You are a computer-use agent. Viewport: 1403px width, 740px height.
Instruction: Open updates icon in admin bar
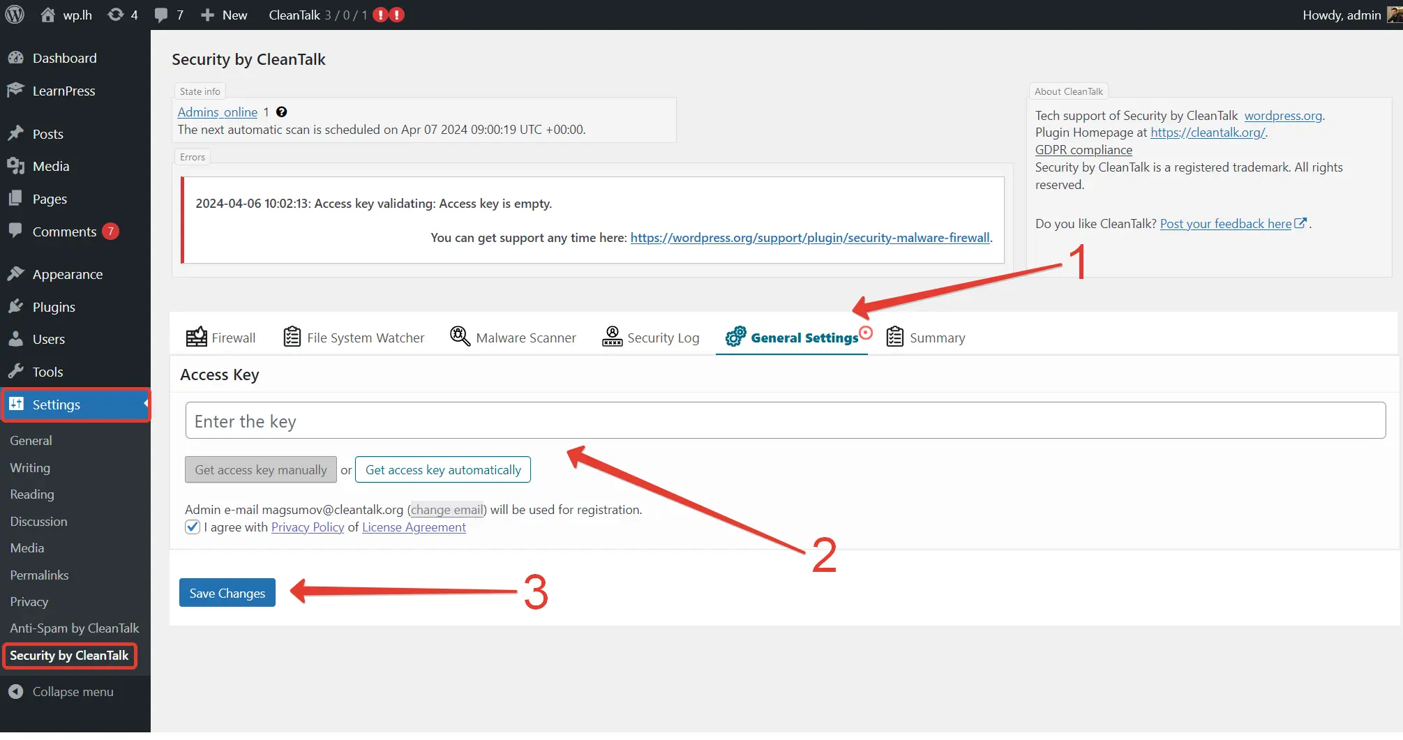tap(116, 15)
